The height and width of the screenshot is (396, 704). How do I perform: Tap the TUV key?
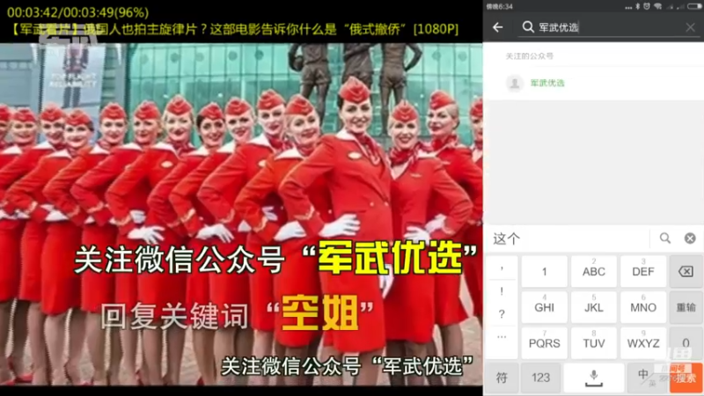point(593,343)
